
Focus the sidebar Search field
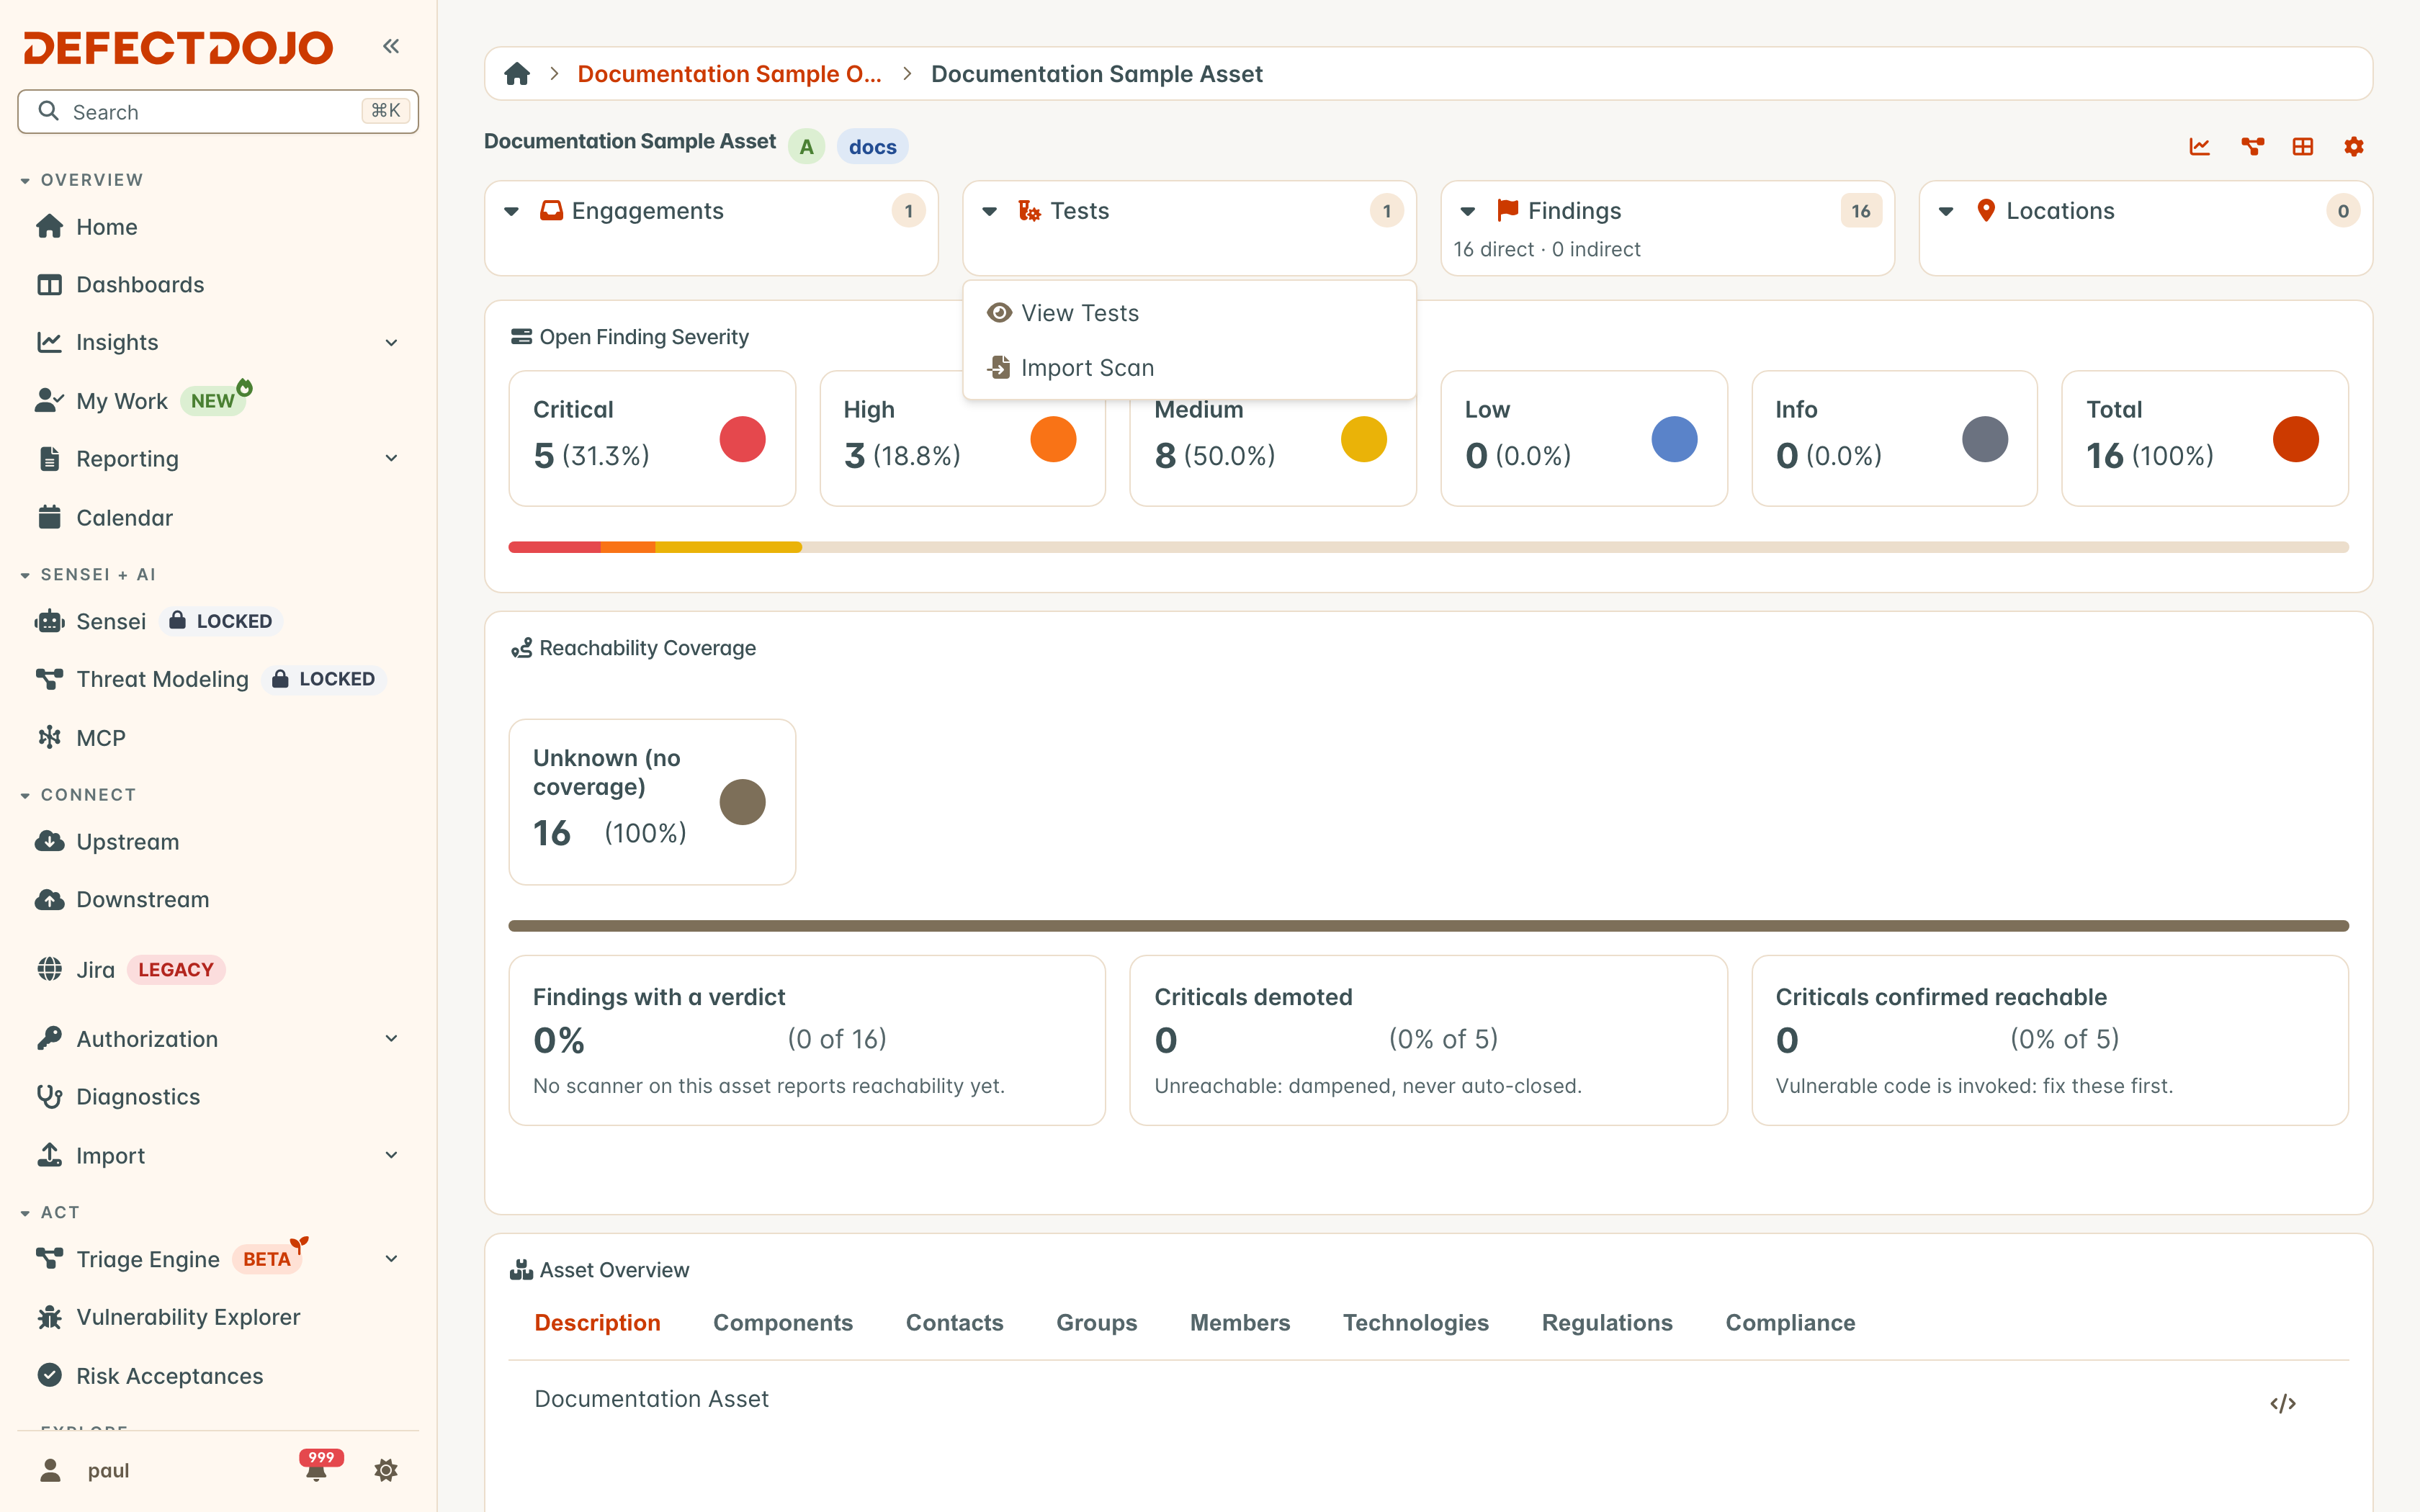(218, 112)
